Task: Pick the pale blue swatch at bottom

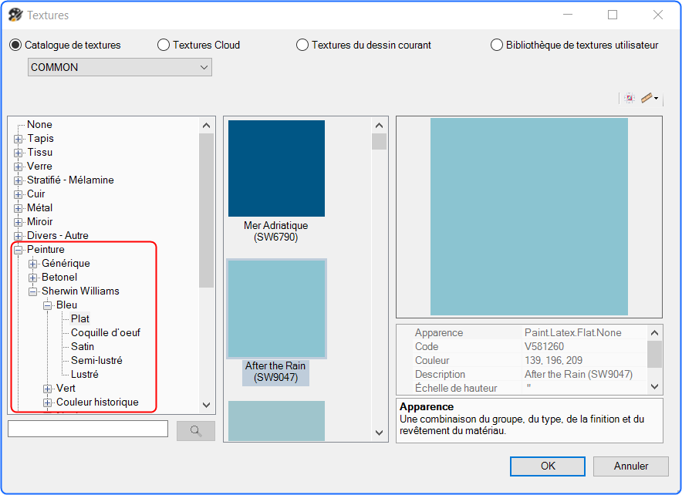Action: coord(277,421)
